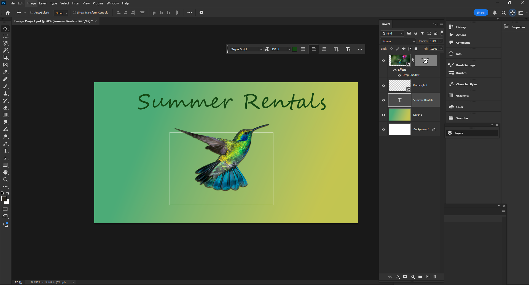Viewport: 529px width, 285px height.
Task: Open the Window menu
Action: point(112,3)
